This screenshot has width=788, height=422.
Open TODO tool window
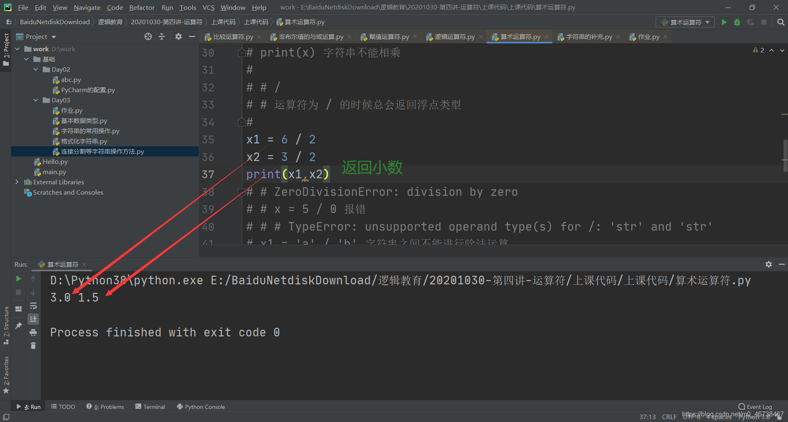[63, 406]
